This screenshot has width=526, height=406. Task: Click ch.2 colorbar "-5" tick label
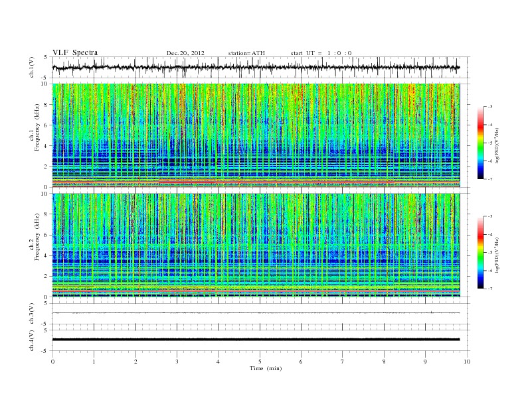[x=490, y=253]
